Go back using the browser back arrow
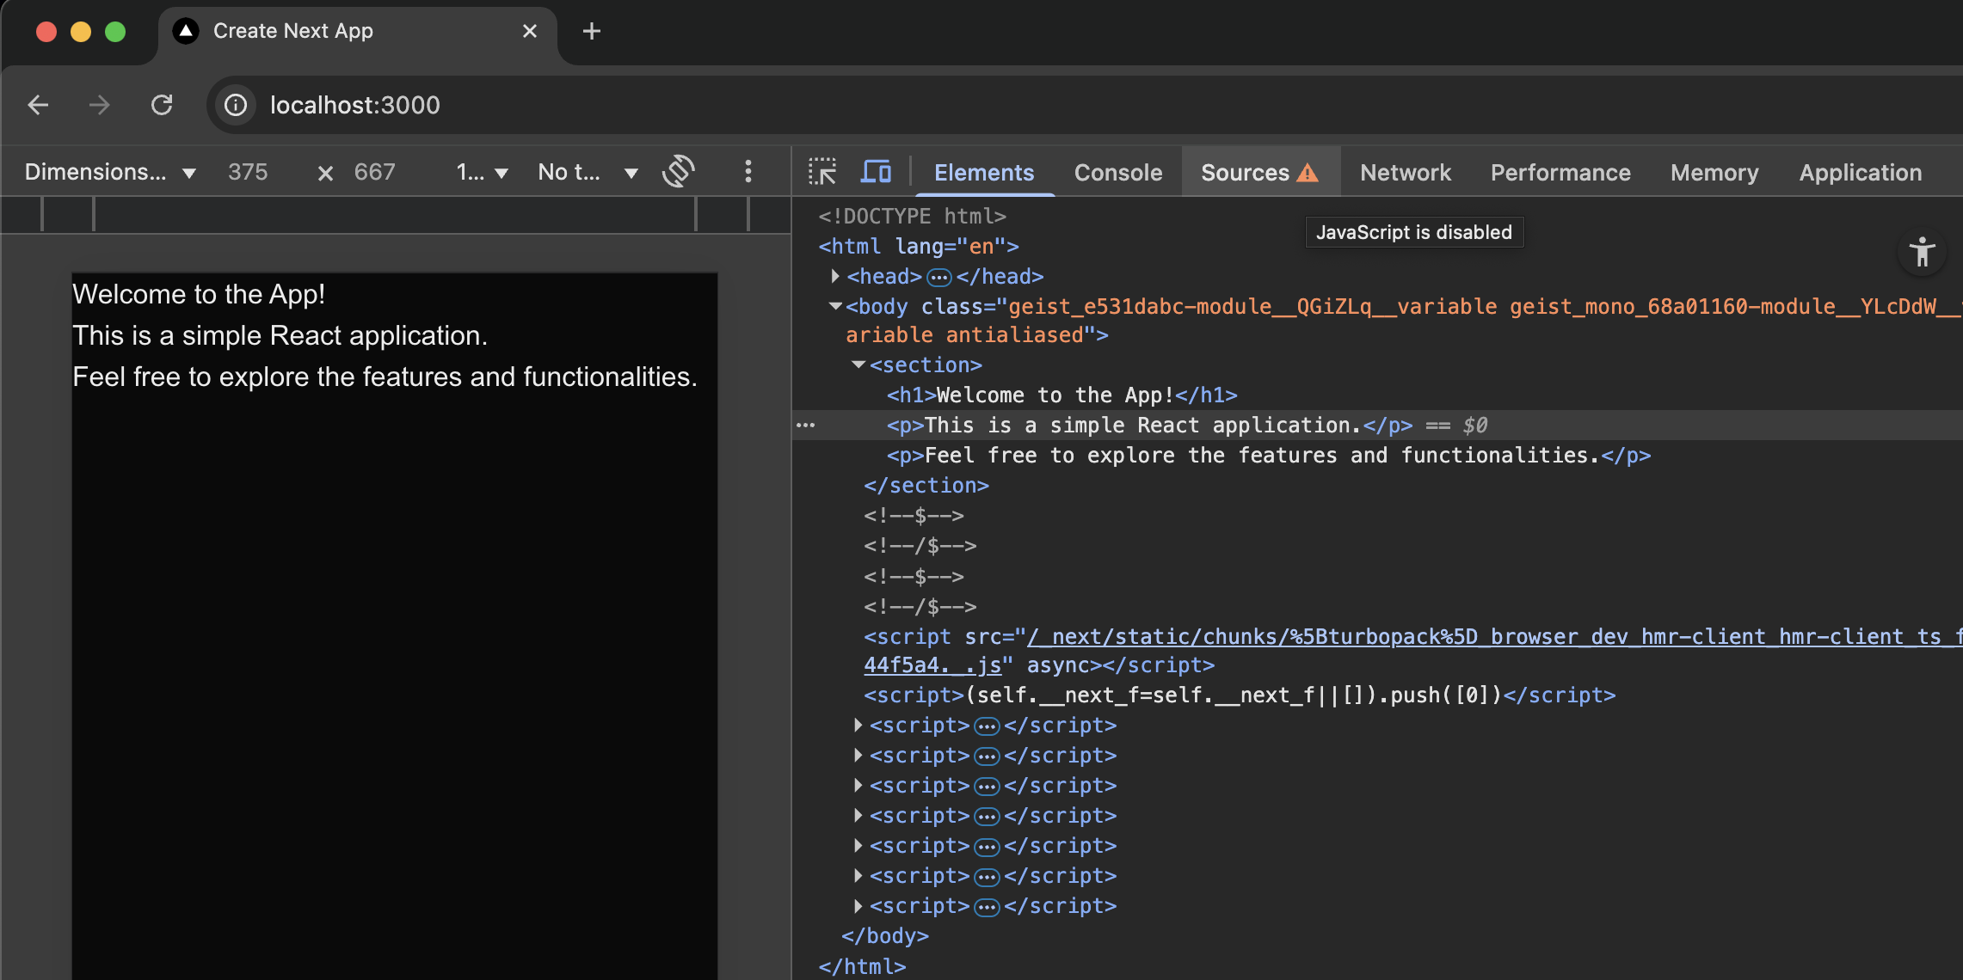Viewport: 1963px width, 980px height. coord(38,105)
